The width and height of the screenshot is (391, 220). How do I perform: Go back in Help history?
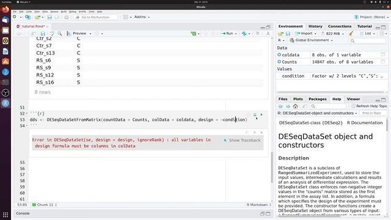click(x=280, y=106)
